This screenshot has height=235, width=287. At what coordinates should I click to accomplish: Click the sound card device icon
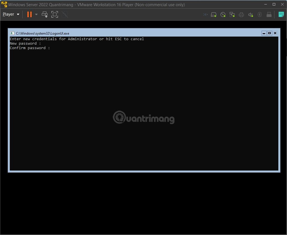251,15
